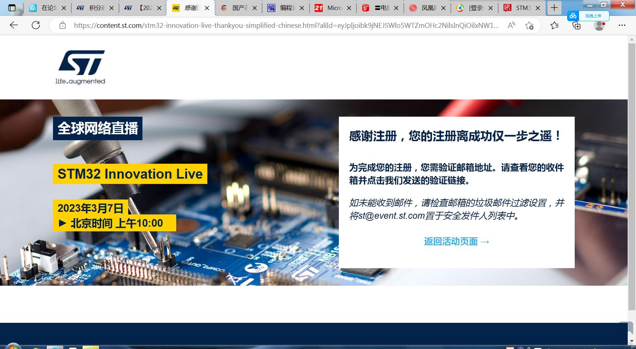
Task: Click the address bar URL
Action: click(286, 26)
